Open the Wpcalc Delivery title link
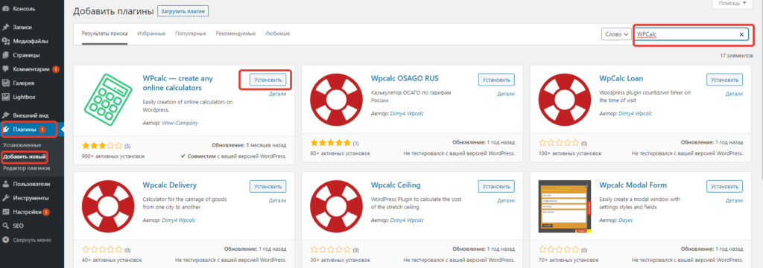The image size is (763, 268). (x=169, y=185)
